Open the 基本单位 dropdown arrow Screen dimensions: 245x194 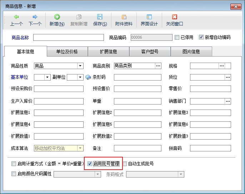[47, 77]
